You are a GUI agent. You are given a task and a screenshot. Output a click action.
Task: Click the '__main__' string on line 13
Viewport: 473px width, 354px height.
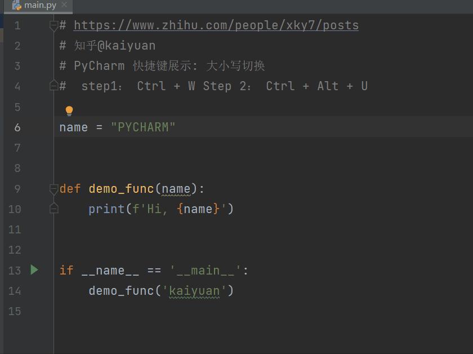205,271
